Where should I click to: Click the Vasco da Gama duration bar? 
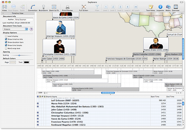[x=87, y=85]
